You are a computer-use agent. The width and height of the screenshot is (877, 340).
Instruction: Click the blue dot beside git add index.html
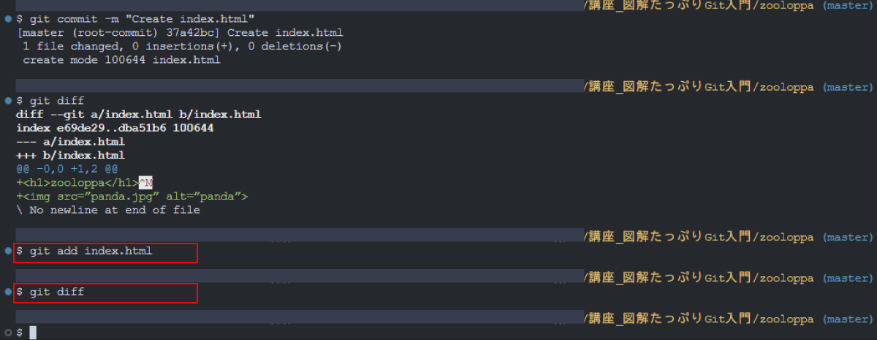[7, 251]
